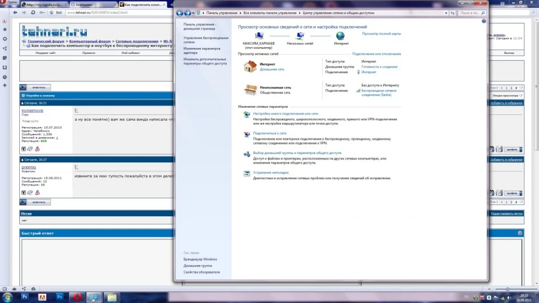Image resolution: width=539 pixels, height=303 pixels.
Task: Go back in Opera browser
Action: (15, 13)
